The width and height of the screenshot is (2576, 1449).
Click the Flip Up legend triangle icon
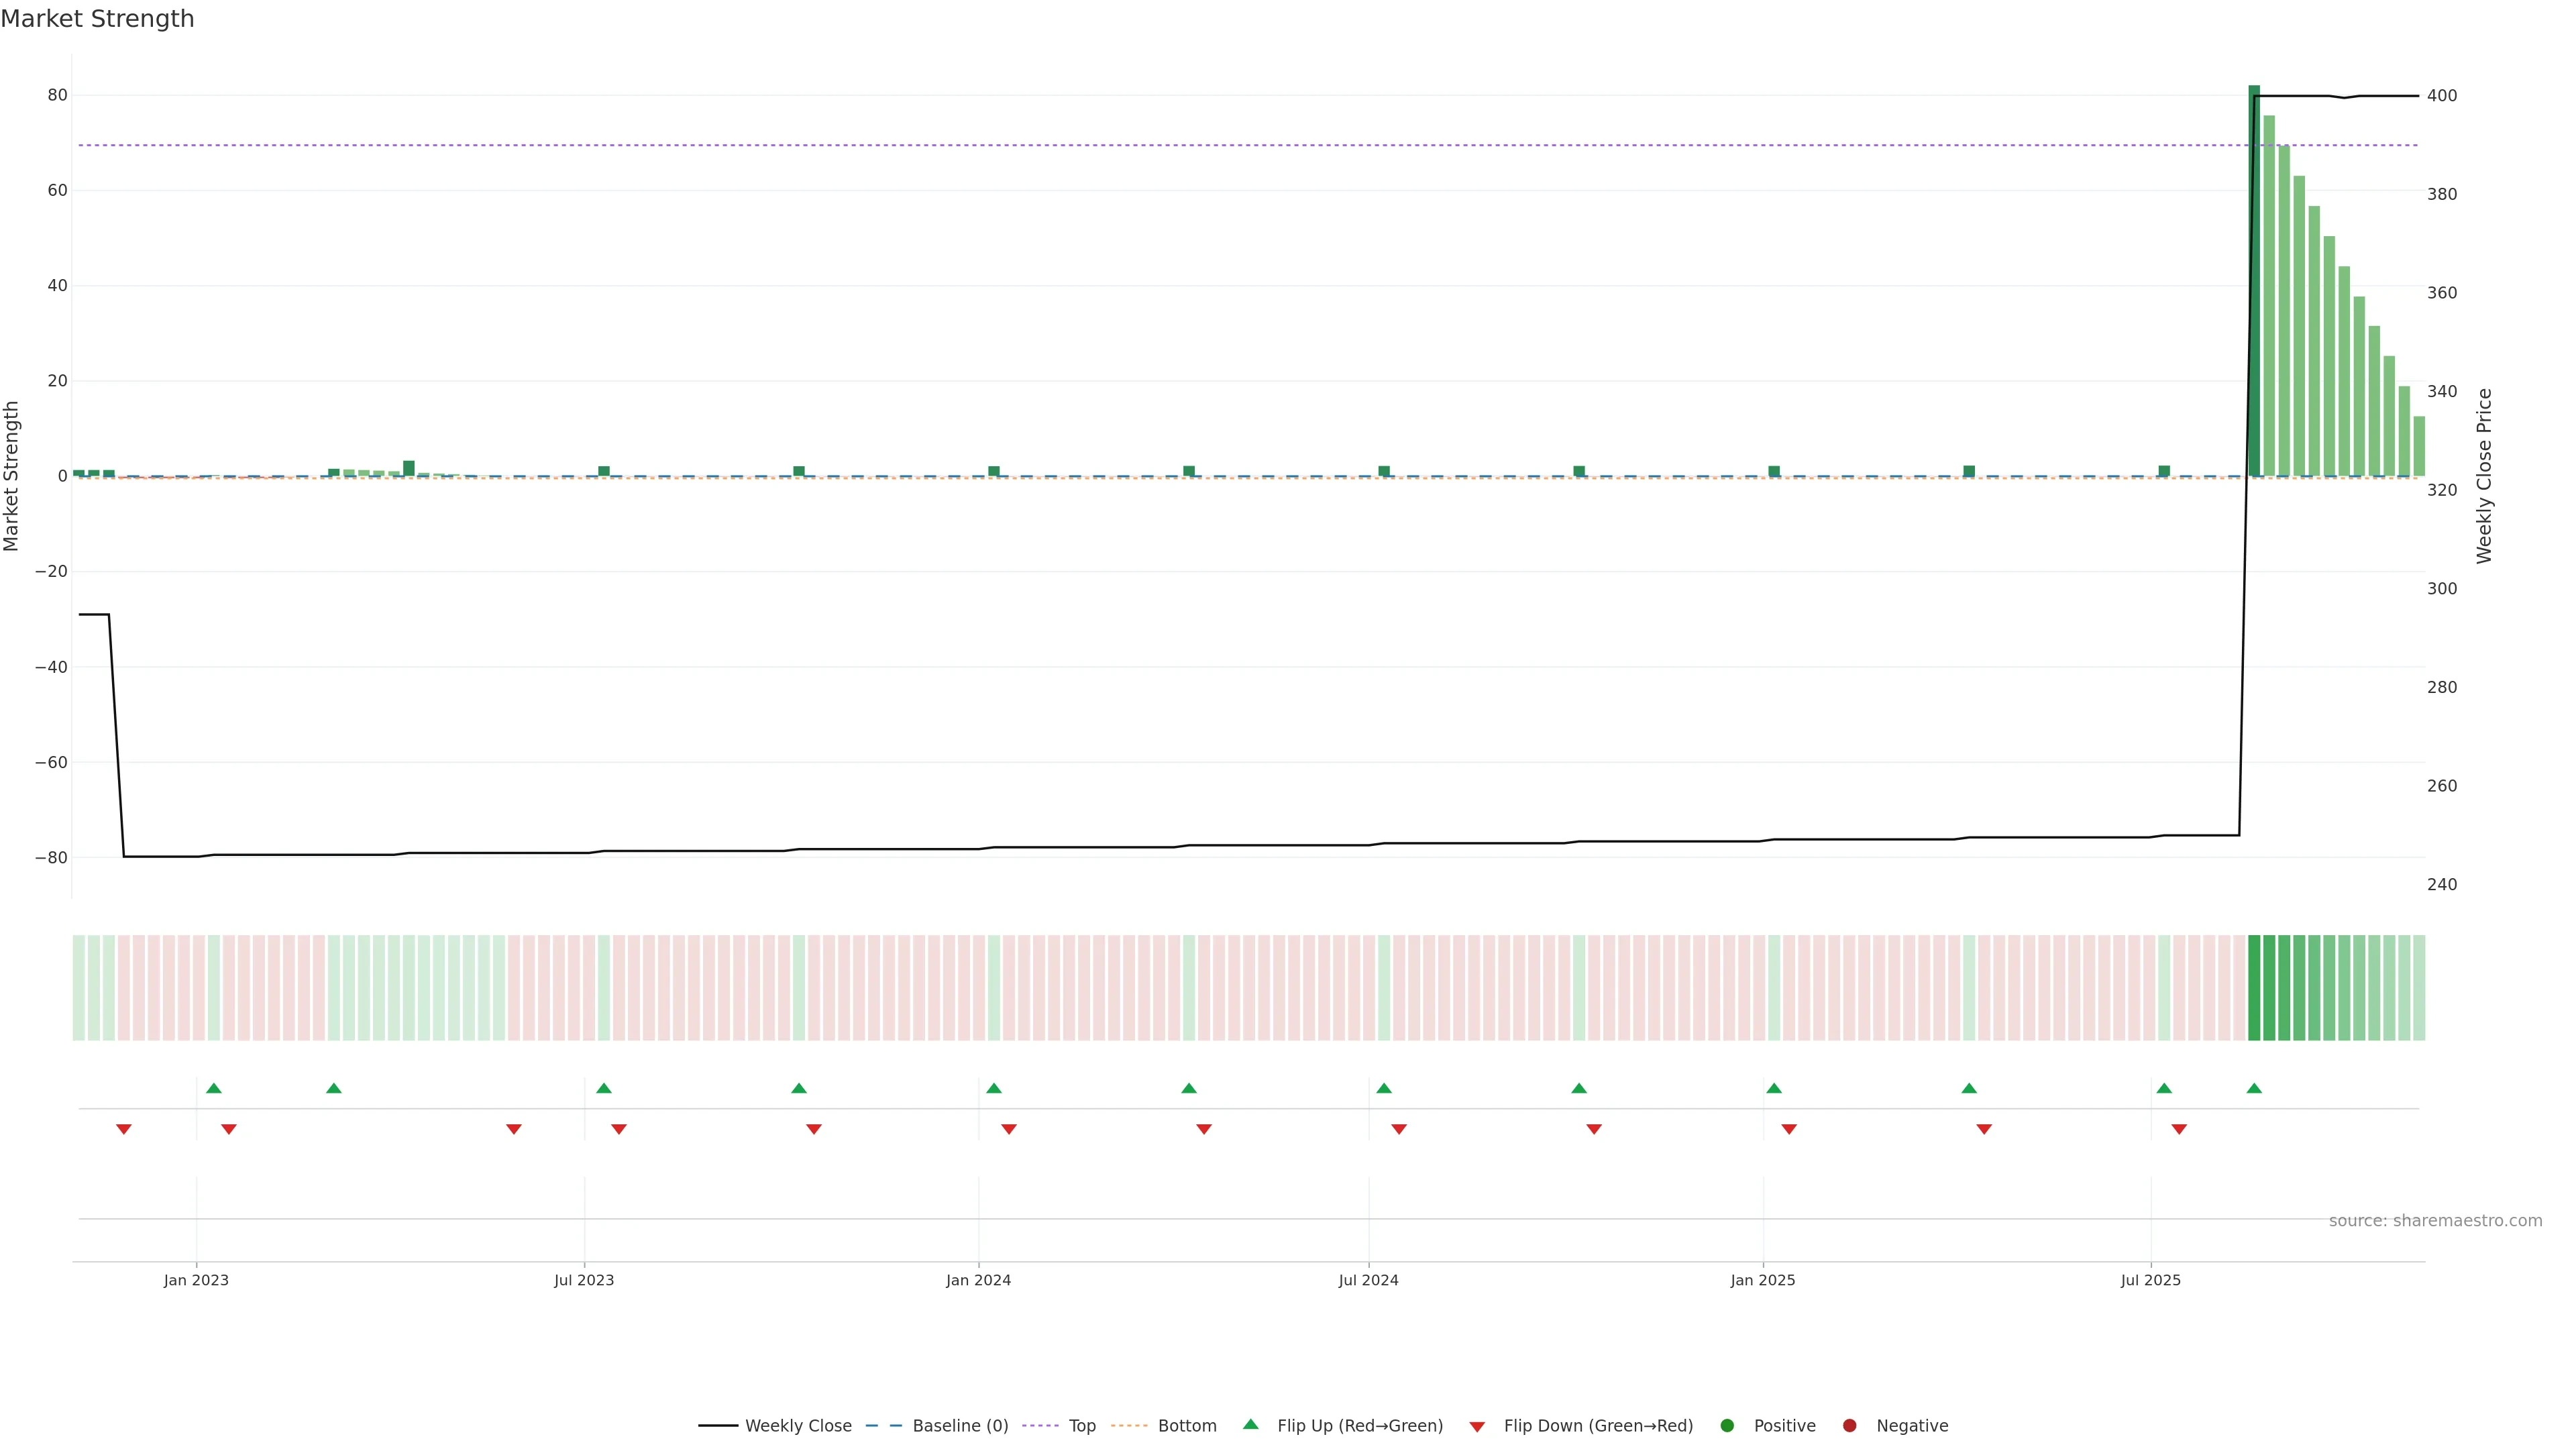(1250, 1424)
